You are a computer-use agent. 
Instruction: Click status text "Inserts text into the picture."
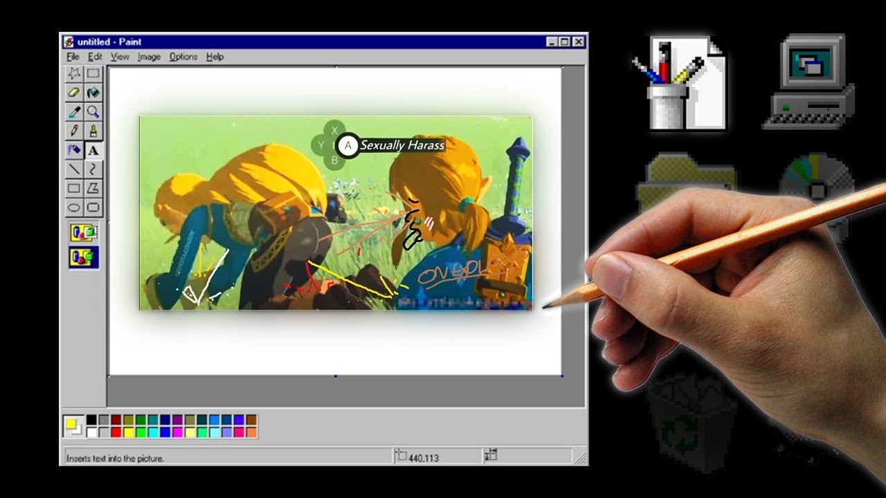click(x=115, y=458)
